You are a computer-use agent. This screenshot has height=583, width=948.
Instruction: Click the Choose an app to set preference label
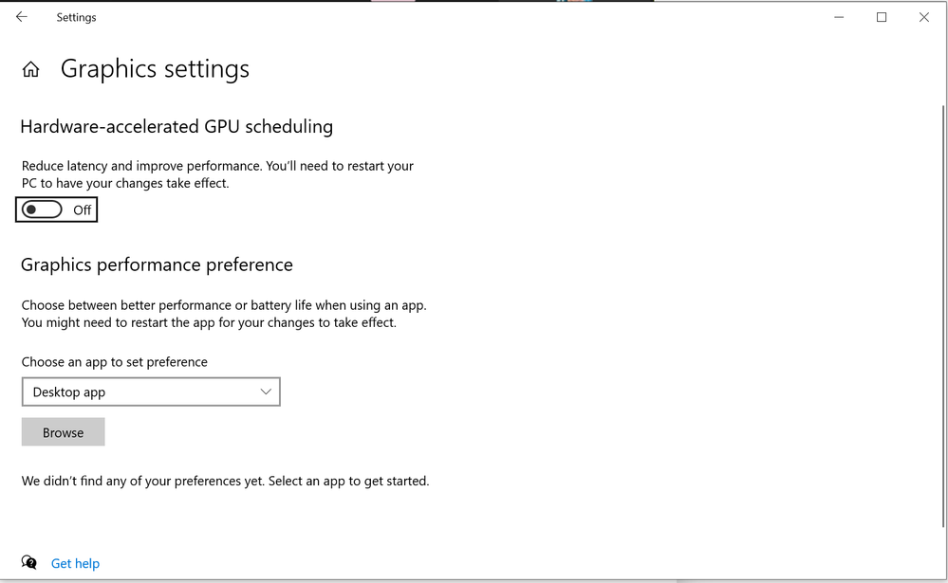[114, 362]
